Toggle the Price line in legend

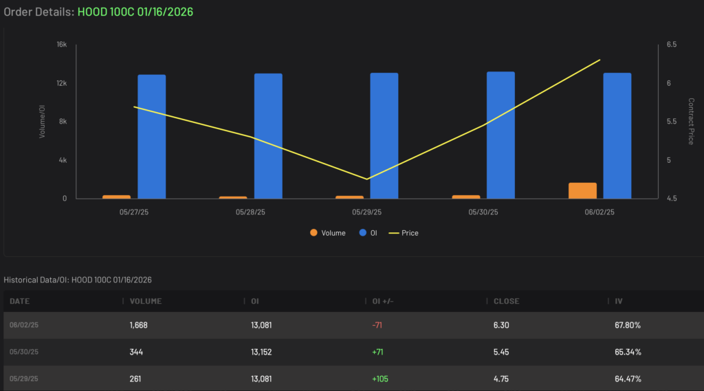click(x=404, y=233)
